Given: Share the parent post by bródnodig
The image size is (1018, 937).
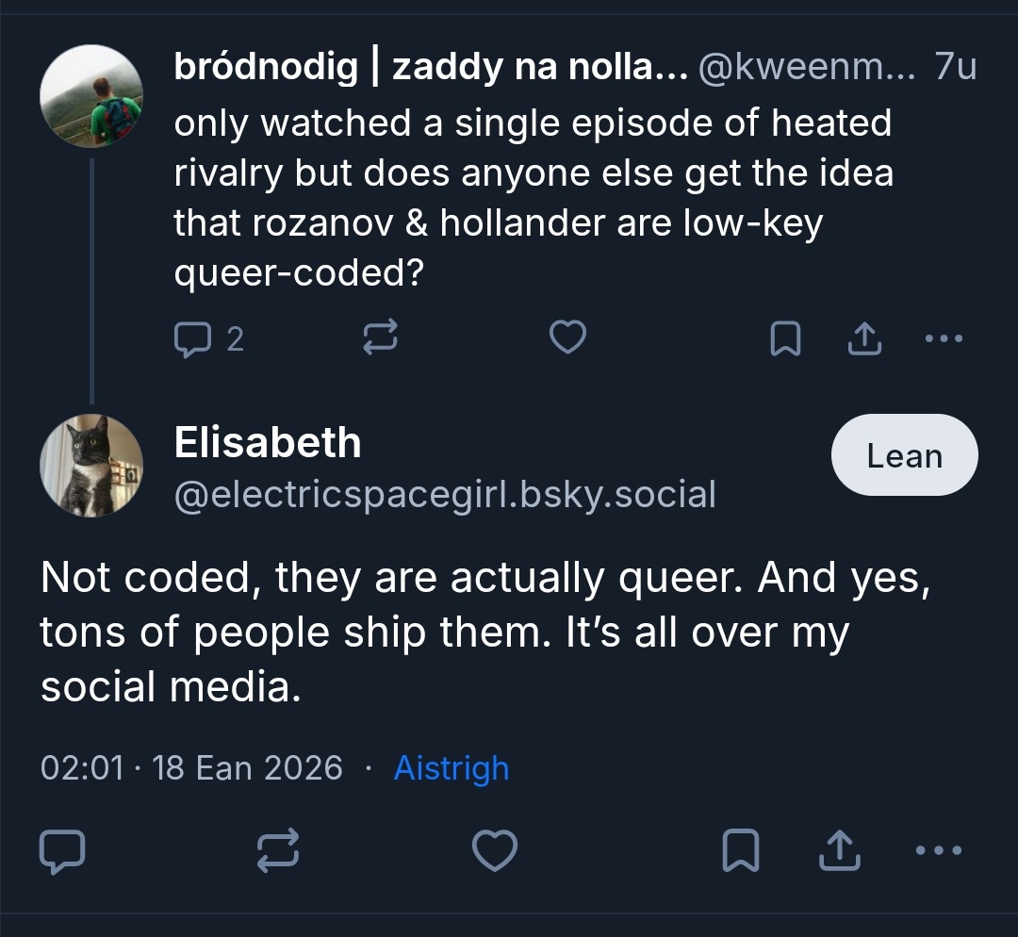Looking at the screenshot, I should (x=863, y=338).
